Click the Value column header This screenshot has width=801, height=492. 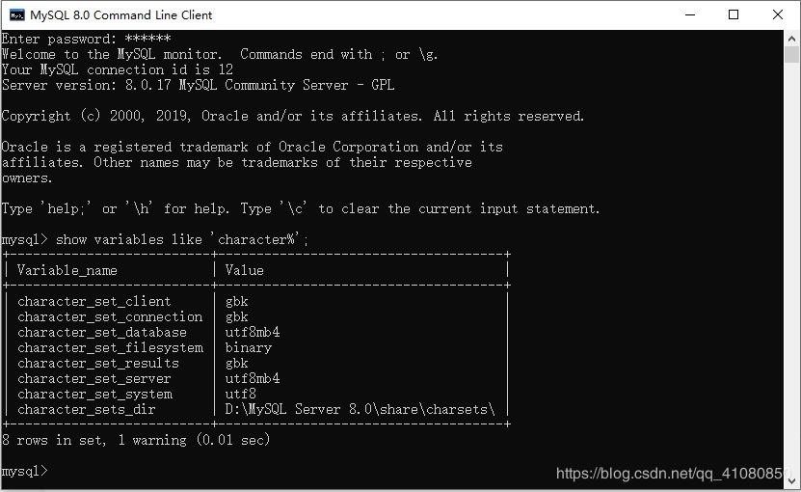[x=245, y=271]
